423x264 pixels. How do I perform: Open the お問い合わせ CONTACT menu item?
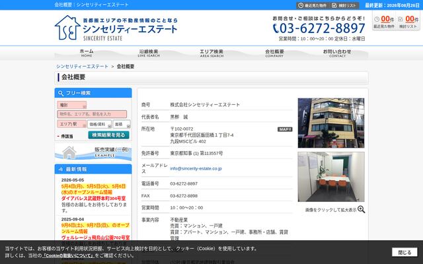click(x=337, y=53)
